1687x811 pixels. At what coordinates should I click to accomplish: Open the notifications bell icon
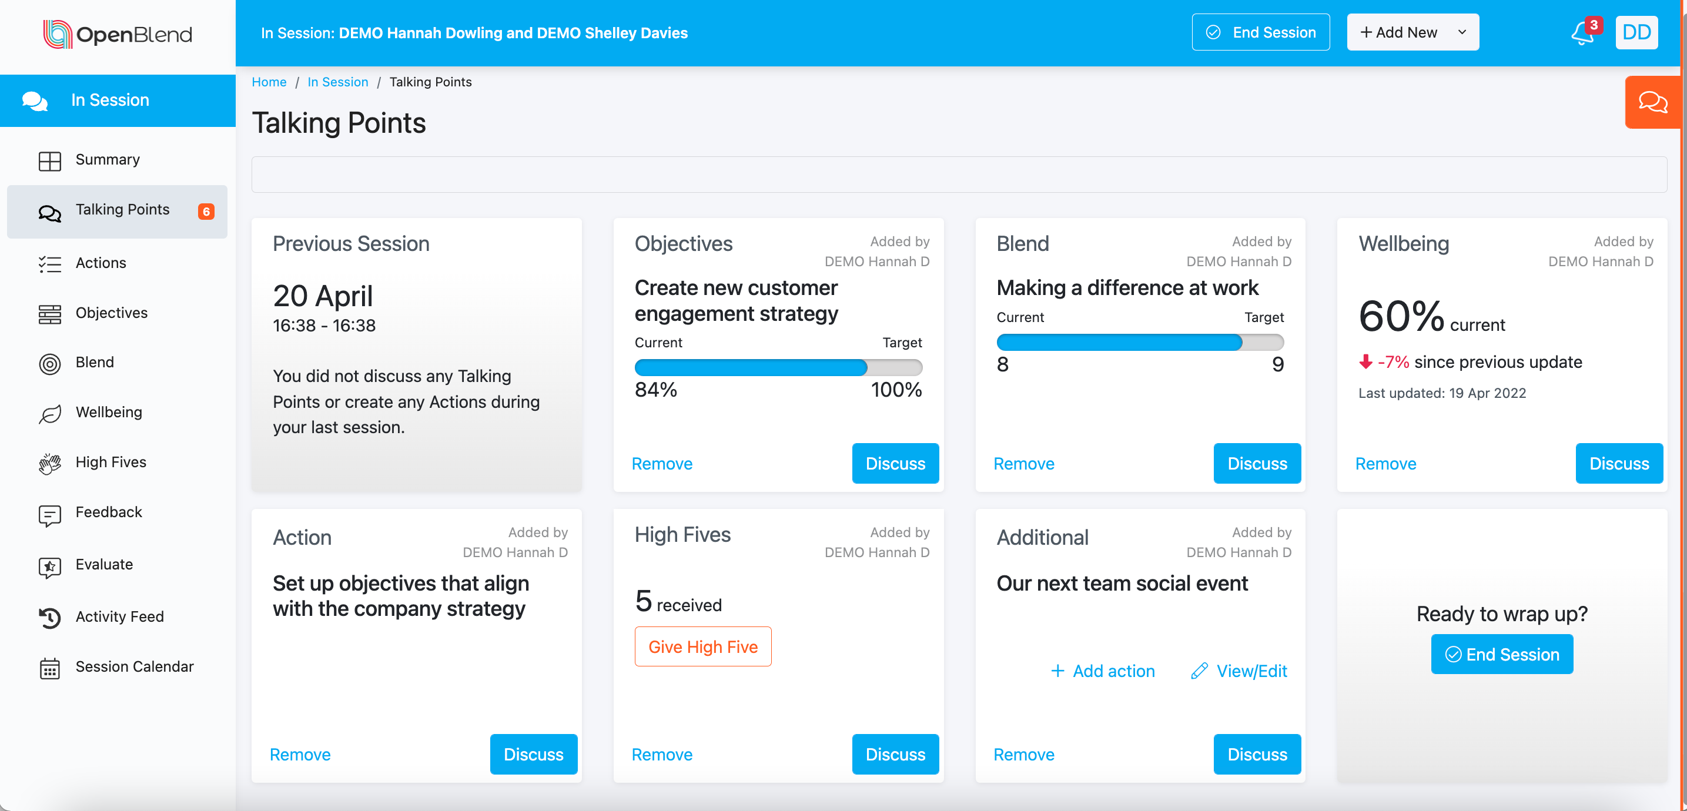pos(1582,33)
